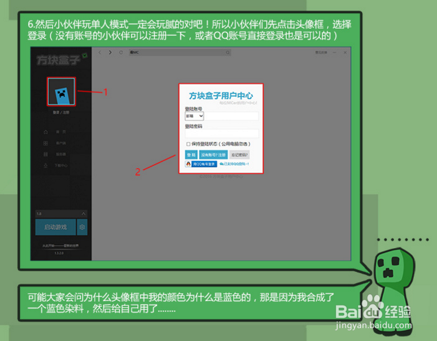
Task: Click the refresh page icon
Action: (x=121, y=52)
